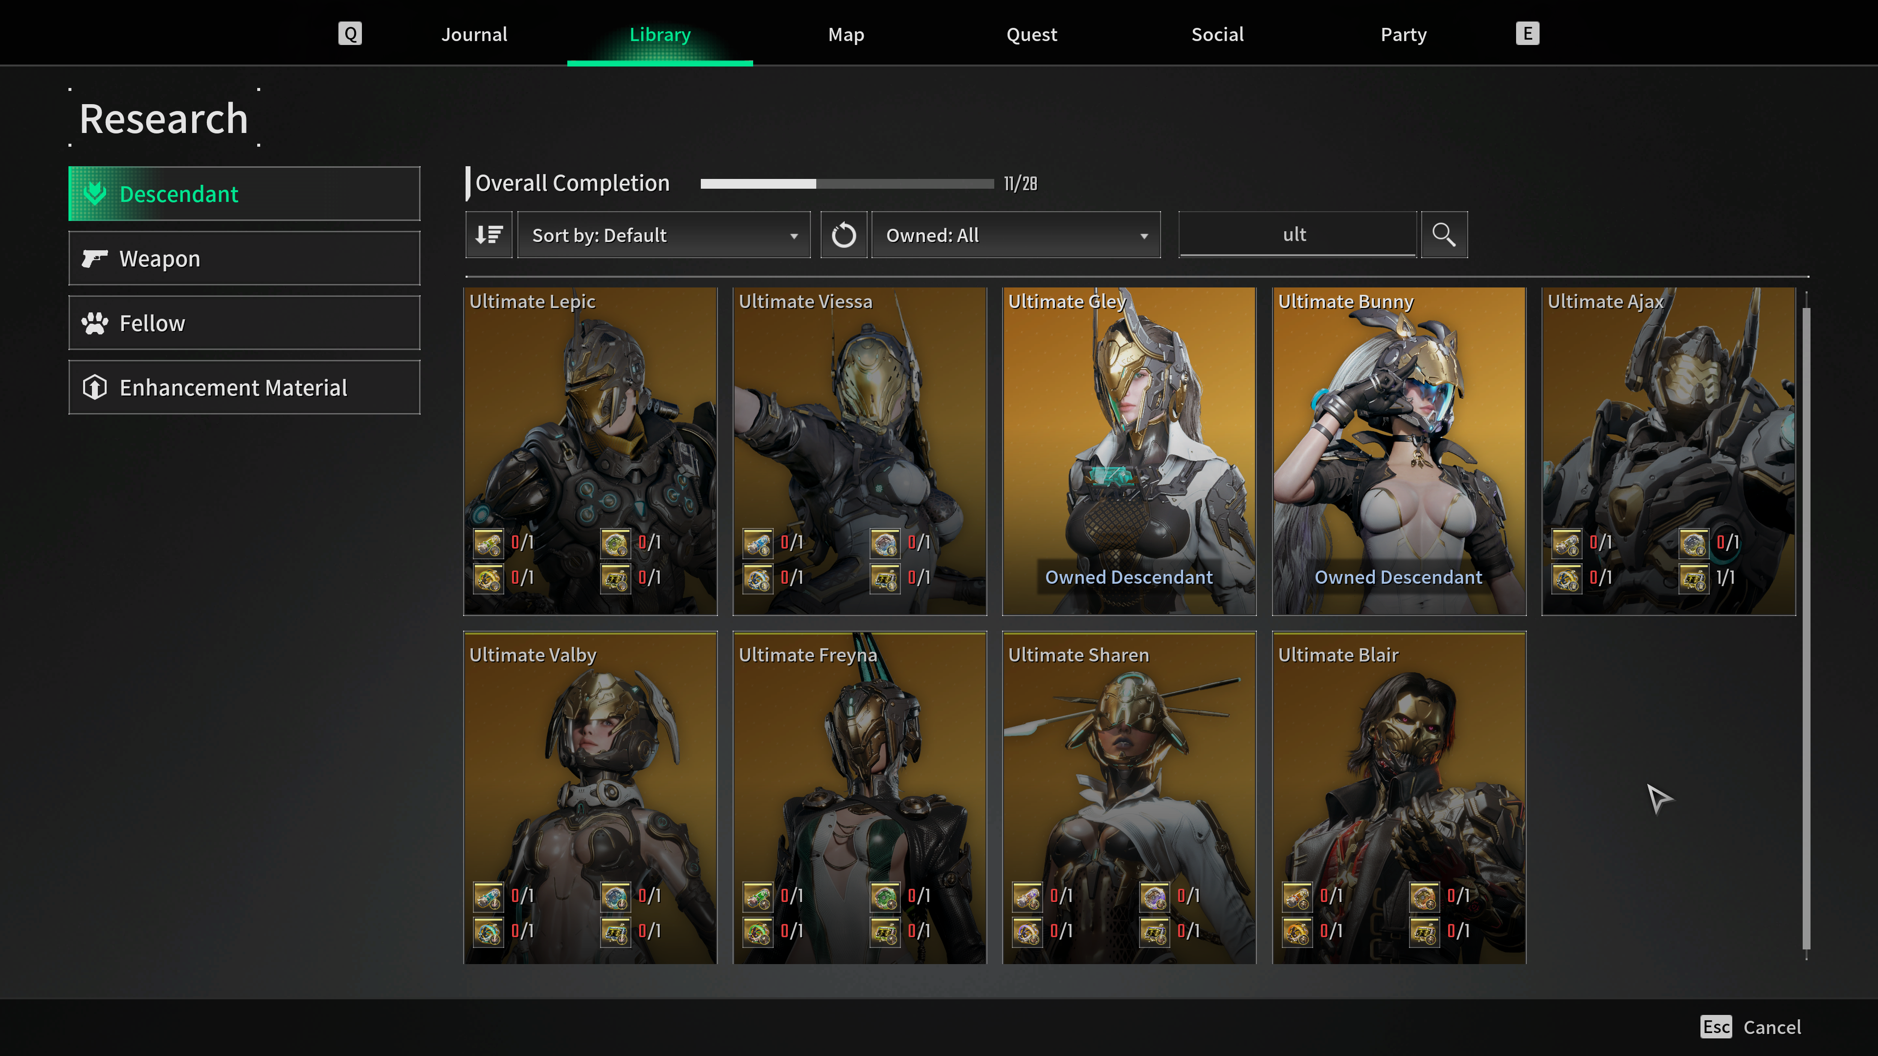1878x1056 pixels.
Task: Open the Ultimate Valby card
Action: click(590, 798)
